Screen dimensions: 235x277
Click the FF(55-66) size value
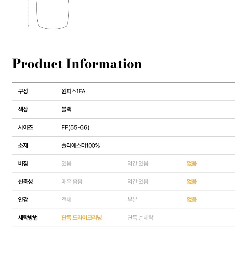75,127
